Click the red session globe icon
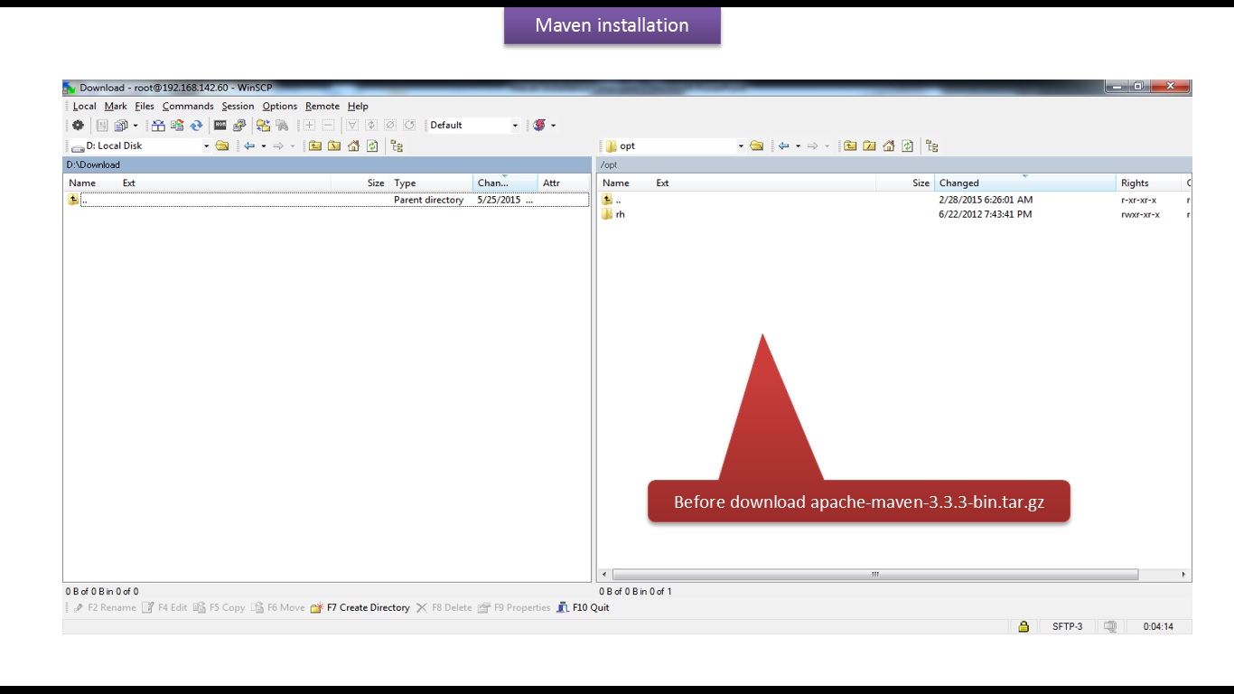1234x694 pixels. click(x=539, y=126)
